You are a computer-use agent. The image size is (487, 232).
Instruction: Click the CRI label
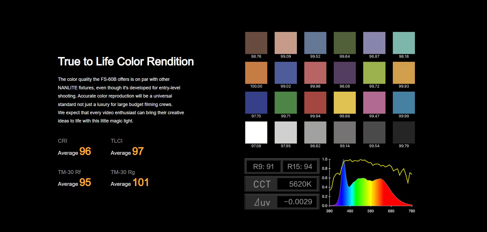62,141
